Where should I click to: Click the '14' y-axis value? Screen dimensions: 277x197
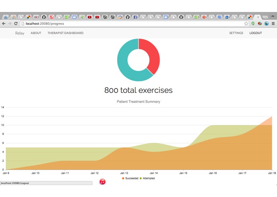click(2, 107)
